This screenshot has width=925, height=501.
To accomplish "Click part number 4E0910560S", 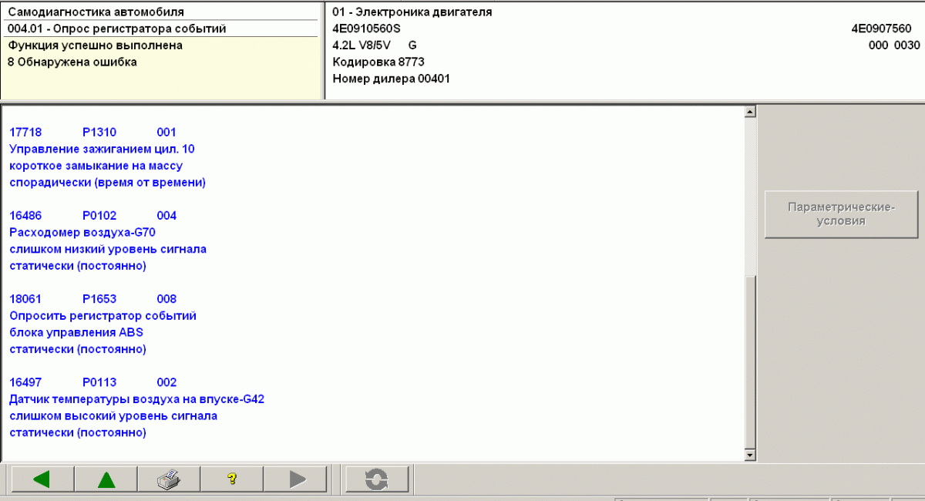I will point(367,29).
